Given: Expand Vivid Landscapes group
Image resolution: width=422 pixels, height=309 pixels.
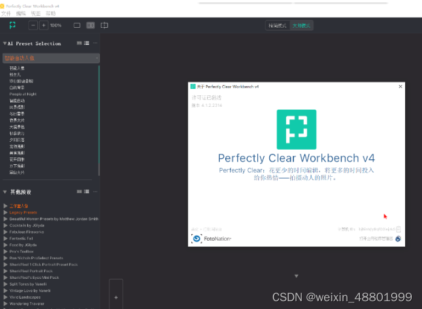Looking at the screenshot, I should click(5, 297).
